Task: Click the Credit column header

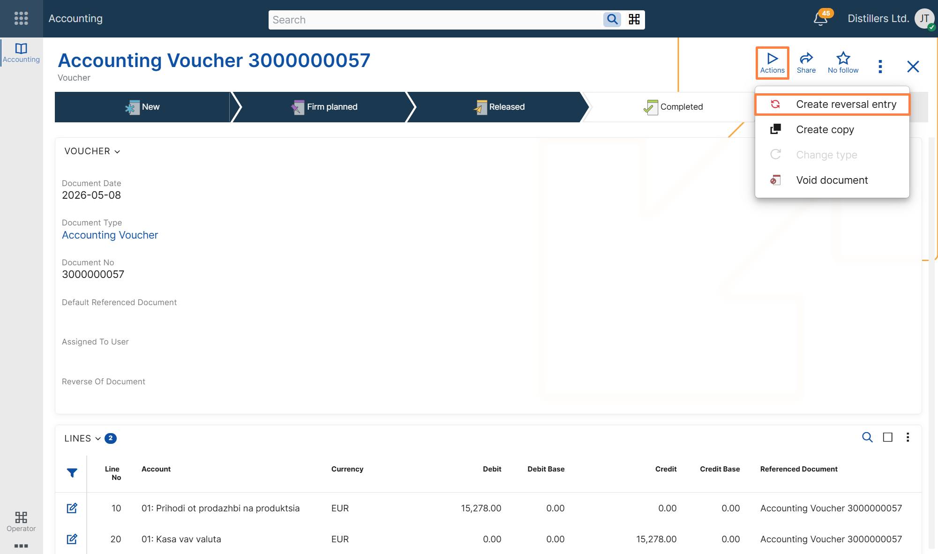Action: tap(666, 469)
